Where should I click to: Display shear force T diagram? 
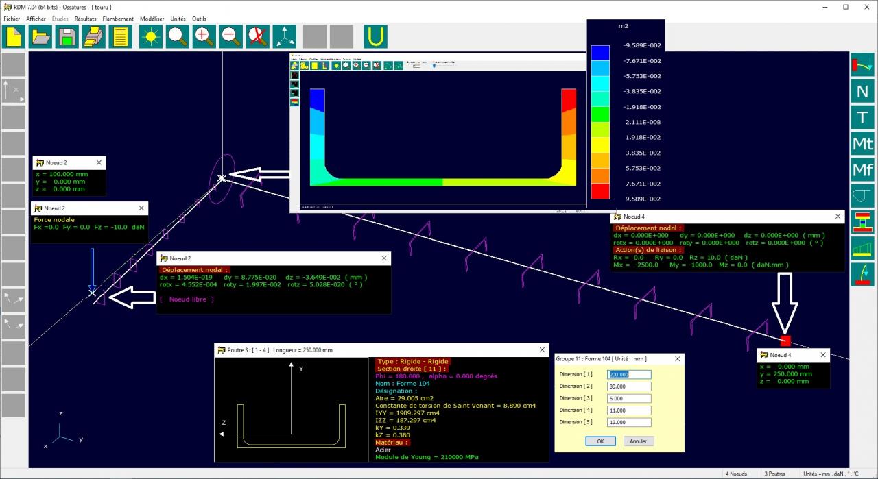coord(862,117)
